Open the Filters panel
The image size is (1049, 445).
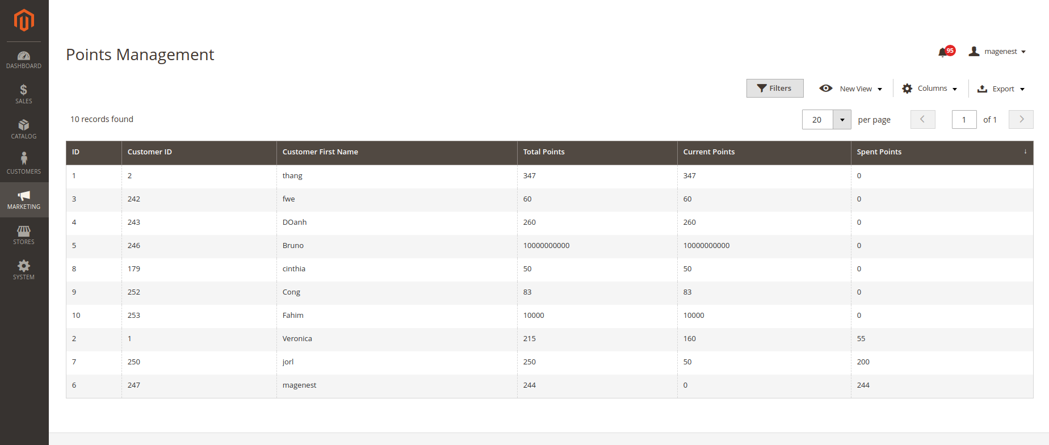click(774, 89)
